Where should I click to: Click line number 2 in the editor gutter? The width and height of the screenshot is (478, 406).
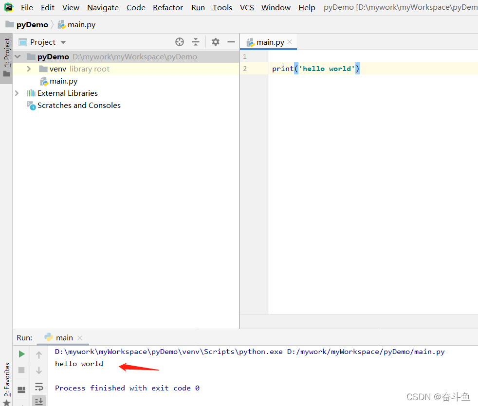[244, 68]
